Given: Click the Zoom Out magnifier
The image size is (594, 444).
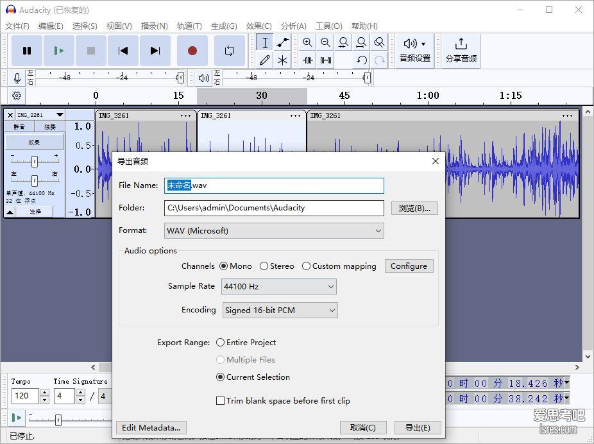Looking at the screenshot, I should (x=325, y=42).
